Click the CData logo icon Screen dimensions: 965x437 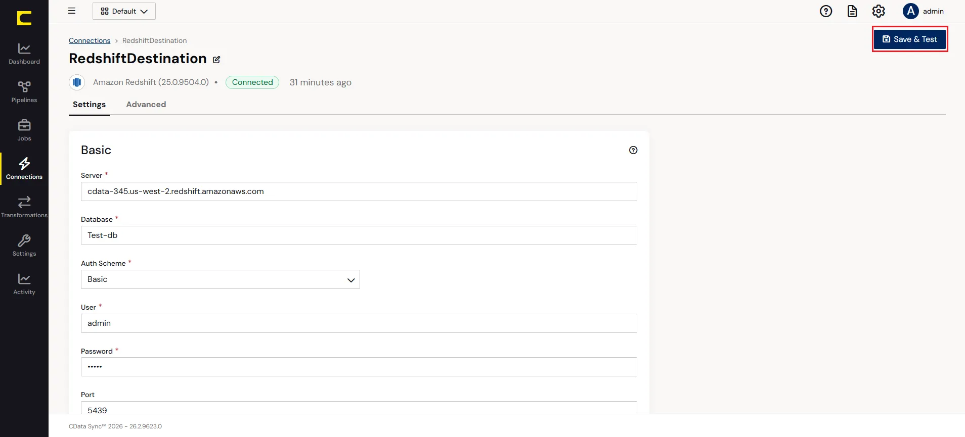tap(24, 18)
